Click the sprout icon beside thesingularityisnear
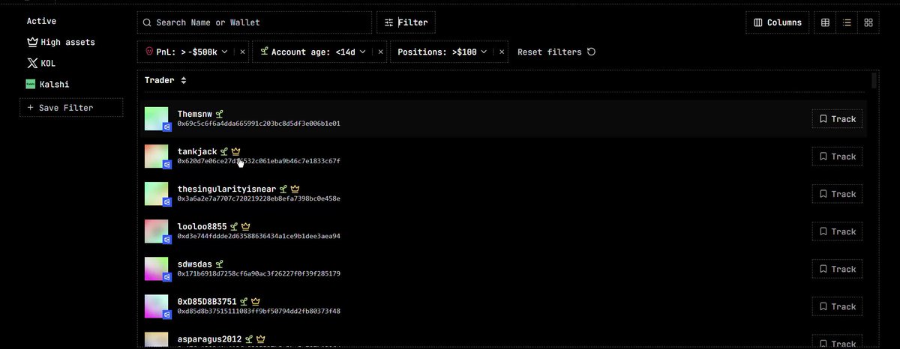The width and height of the screenshot is (900, 349). [x=283, y=189]
